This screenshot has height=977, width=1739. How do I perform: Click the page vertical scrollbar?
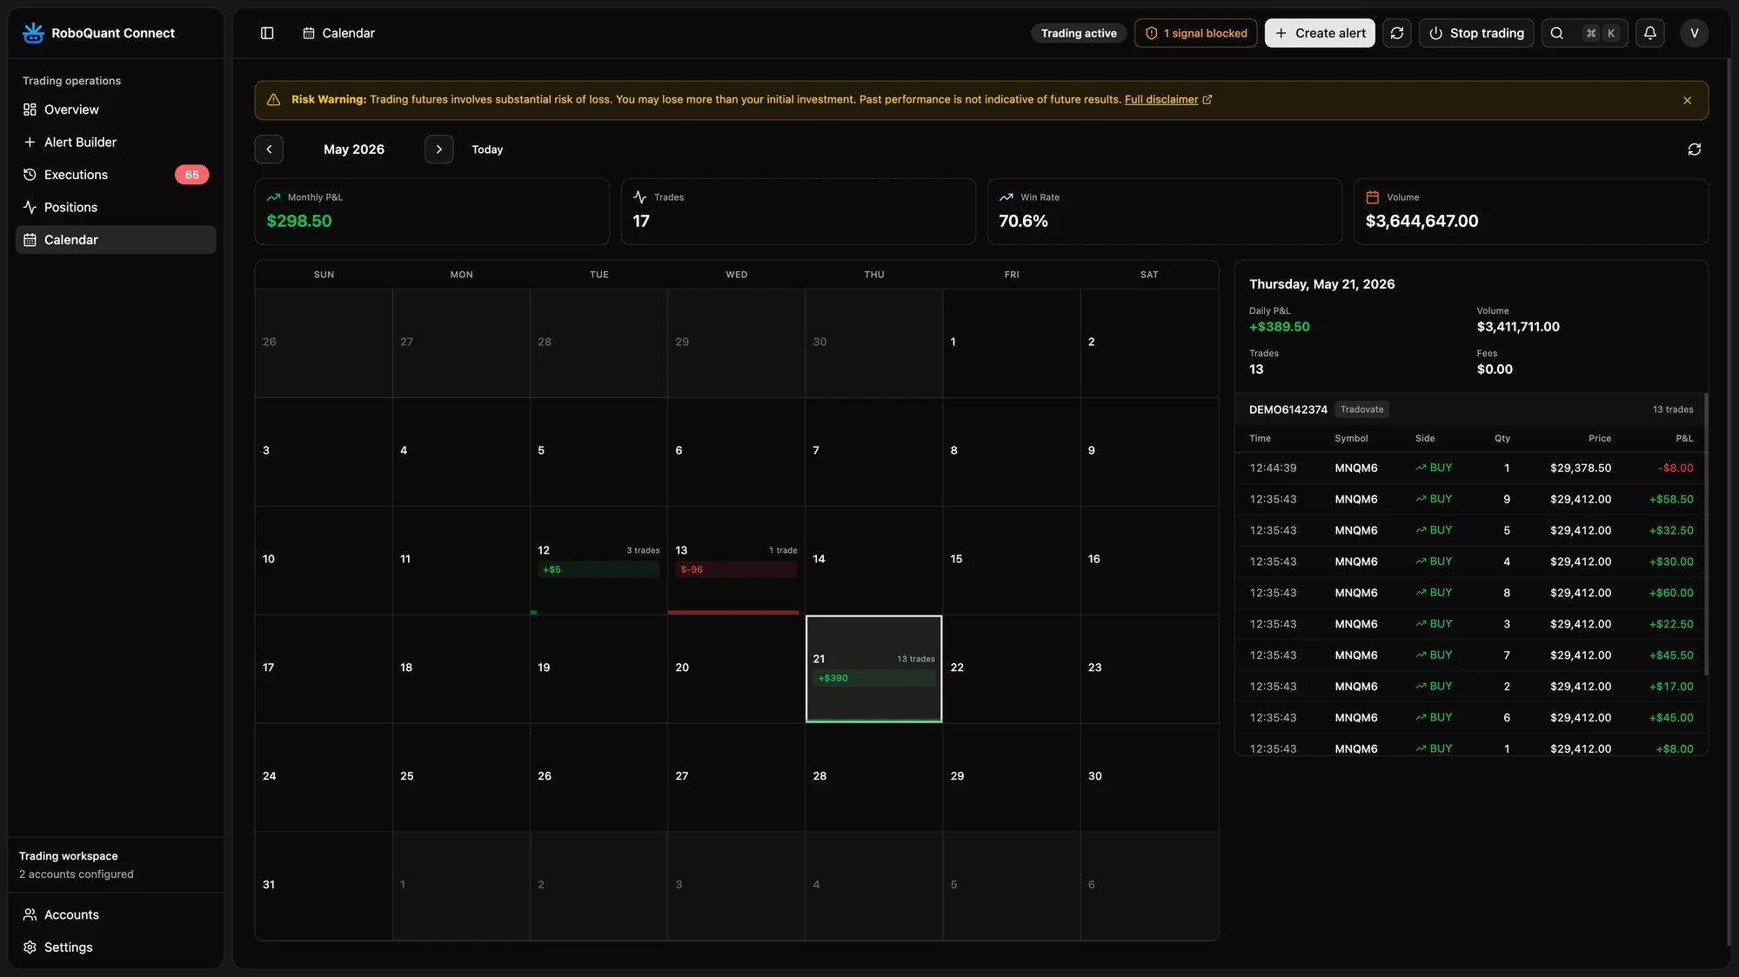pyautogui.click(x=1729, y=502)
